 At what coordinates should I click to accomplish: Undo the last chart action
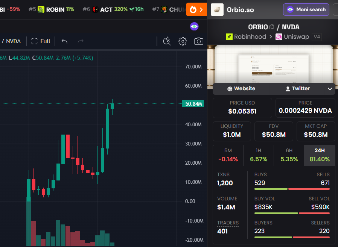[x=64, y=41]
